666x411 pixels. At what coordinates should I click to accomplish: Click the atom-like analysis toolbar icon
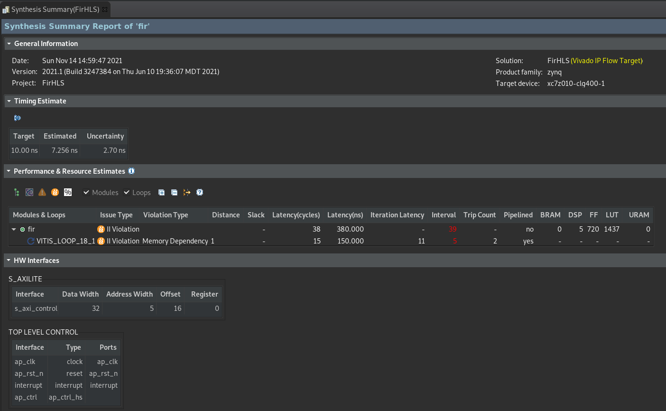tap(29, 192)
